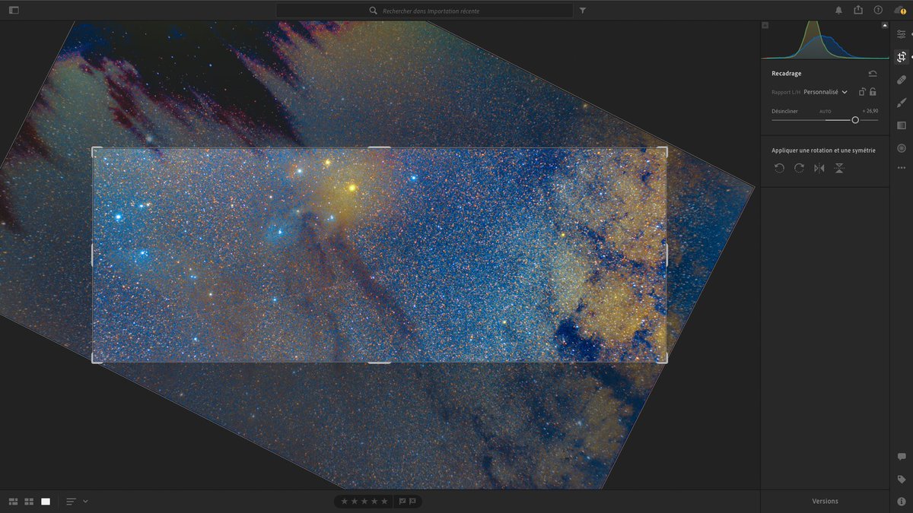Viewport: 913px width, 513px height.
Task: Flip the image horizontally
Action: pos(819,168)
